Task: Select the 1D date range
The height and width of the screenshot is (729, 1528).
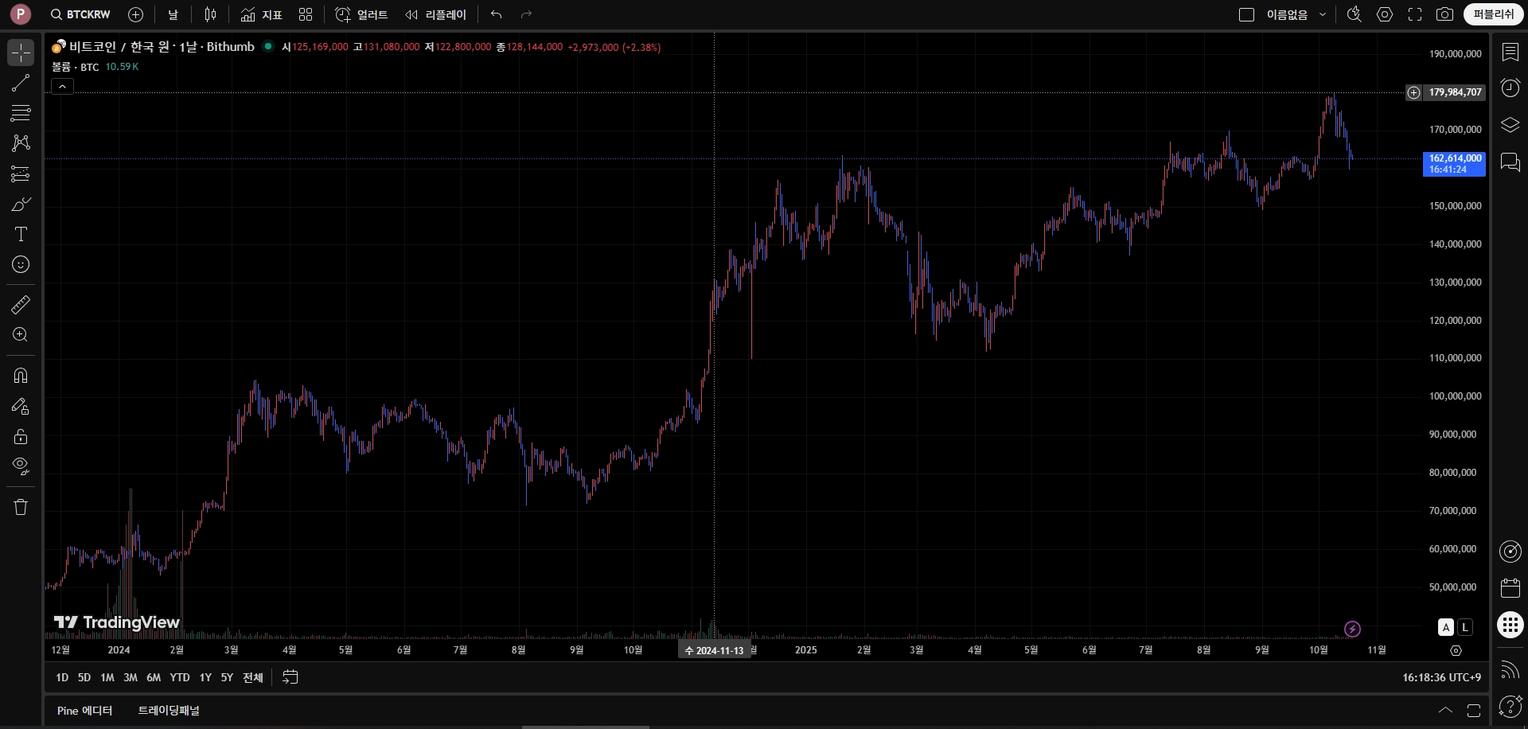Action: pos(62,677)
